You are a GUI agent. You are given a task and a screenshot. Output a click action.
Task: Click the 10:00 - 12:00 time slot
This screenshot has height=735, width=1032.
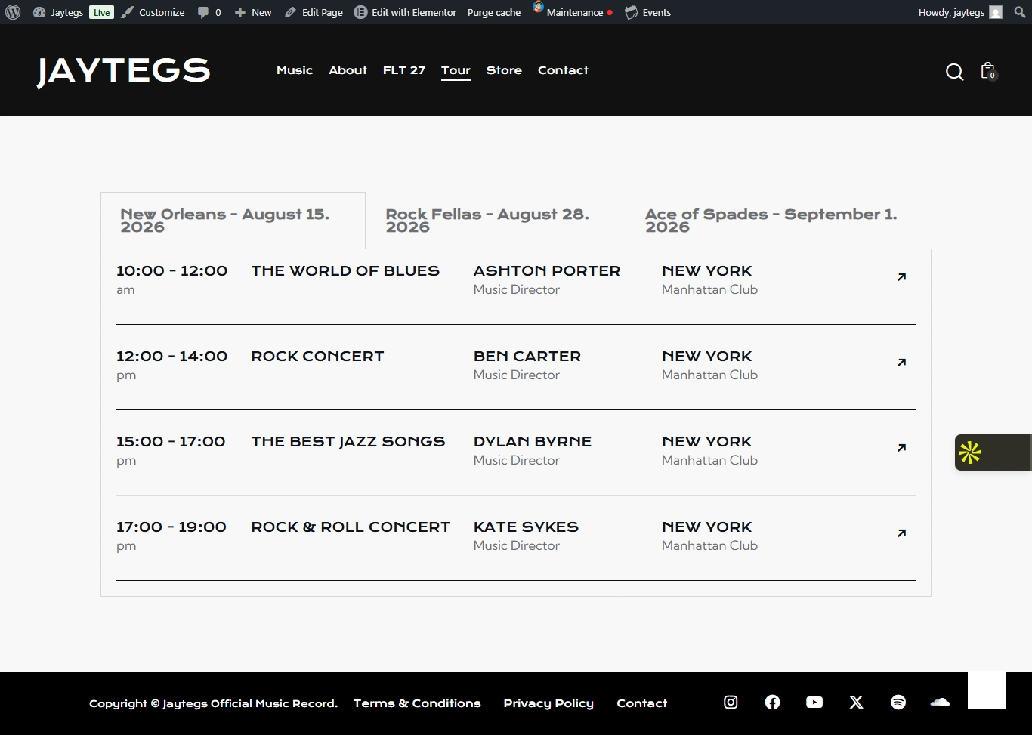171,270
